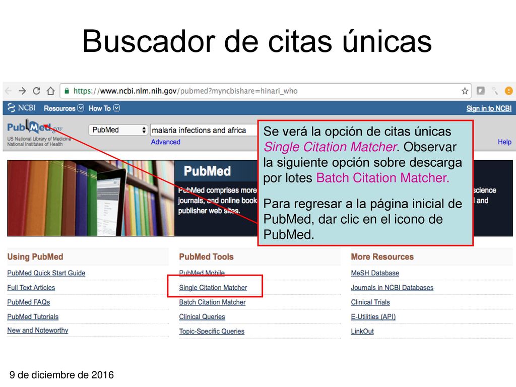Click the green padlock security icon
Image resolution: width=516 pixels, height=387 pixels.
point(67,91)
